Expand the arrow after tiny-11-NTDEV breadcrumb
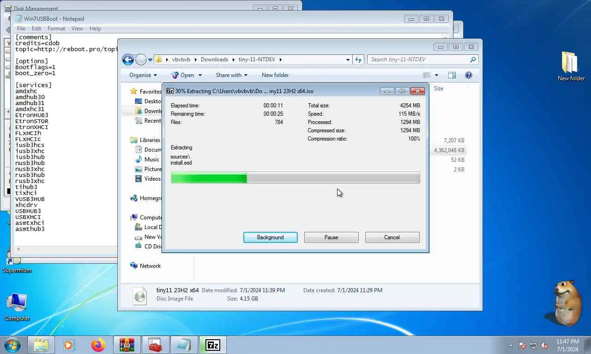591x354 pixels. (x=280, y=59)
